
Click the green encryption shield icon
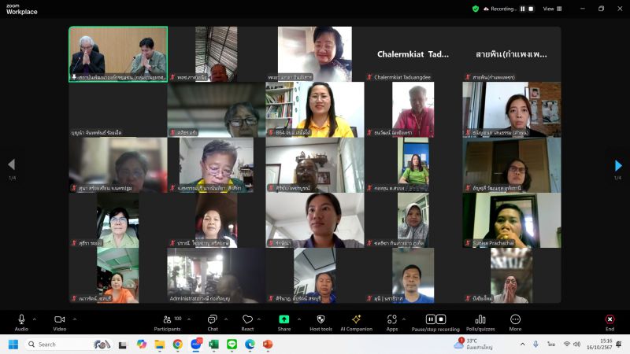point(475,9)
